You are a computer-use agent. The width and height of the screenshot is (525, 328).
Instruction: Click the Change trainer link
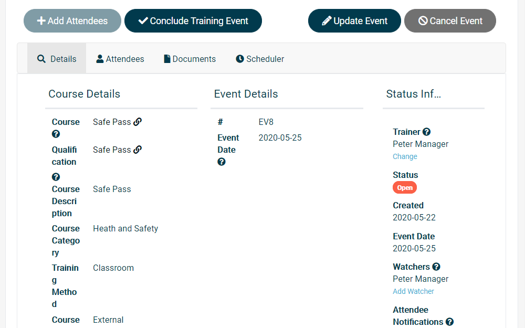405,156
